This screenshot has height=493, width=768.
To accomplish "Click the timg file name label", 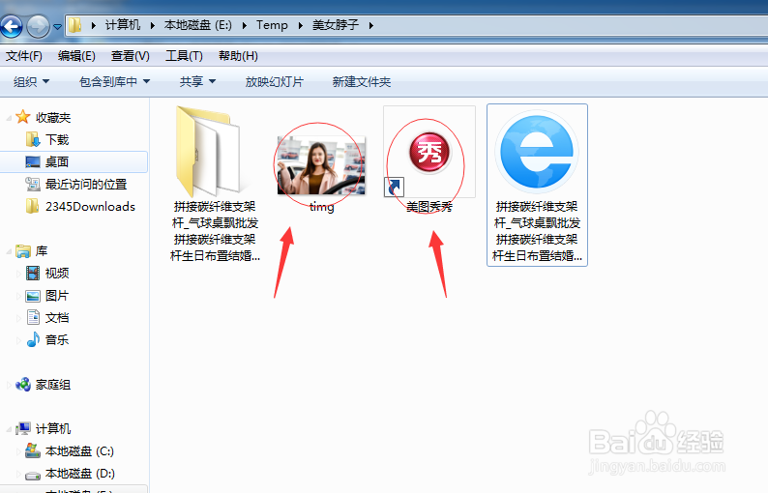I will (x=321, y=207).
